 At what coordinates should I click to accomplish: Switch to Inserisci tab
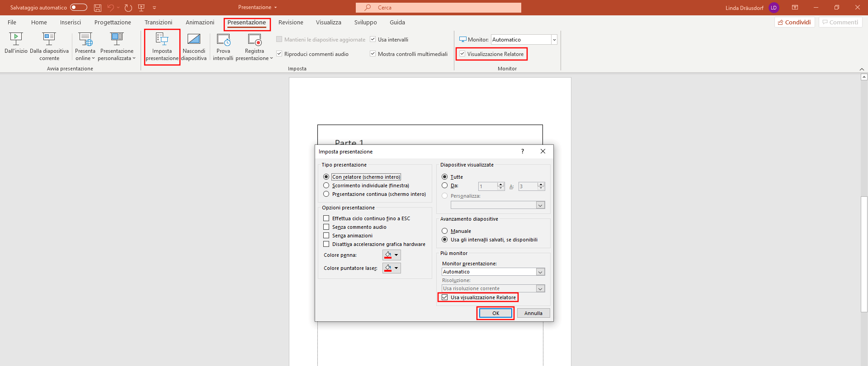[71, 22]
